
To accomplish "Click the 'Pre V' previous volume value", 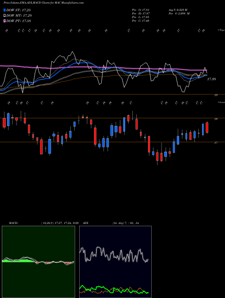I will (x=179, y=14).
